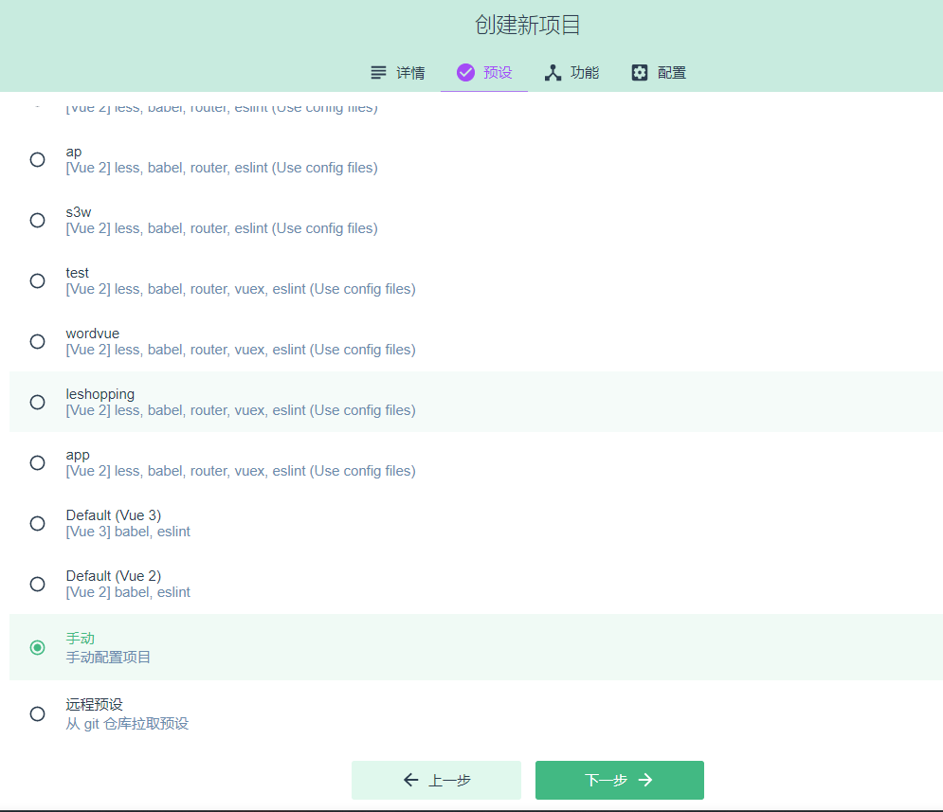Pick the leshopping preset
The height and width of the screenshot is (812, 943).
[37, 402]
